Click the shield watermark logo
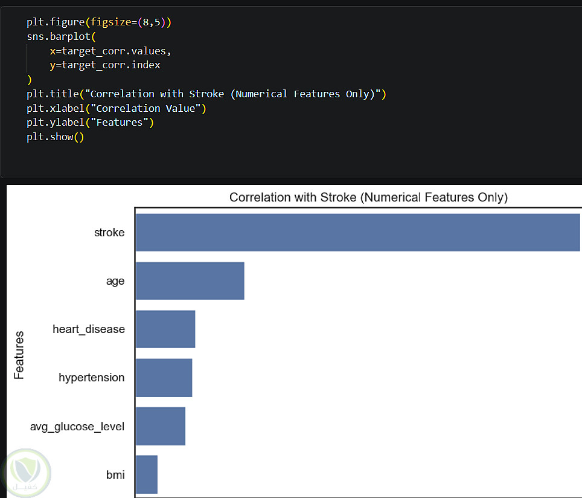The image size is (582, 498). tap(29, 473)
